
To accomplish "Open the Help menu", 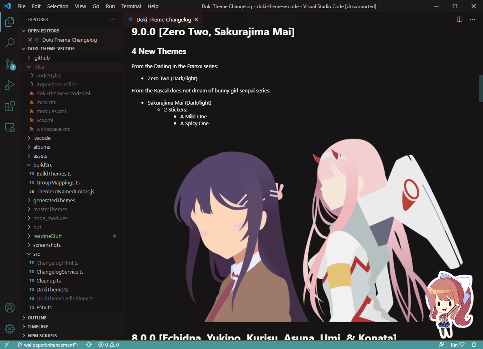I will (x=153, y=6).
